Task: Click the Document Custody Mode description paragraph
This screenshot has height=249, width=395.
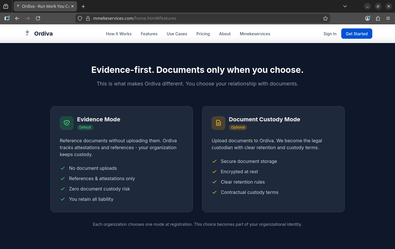Action: (x=267, y=144)
